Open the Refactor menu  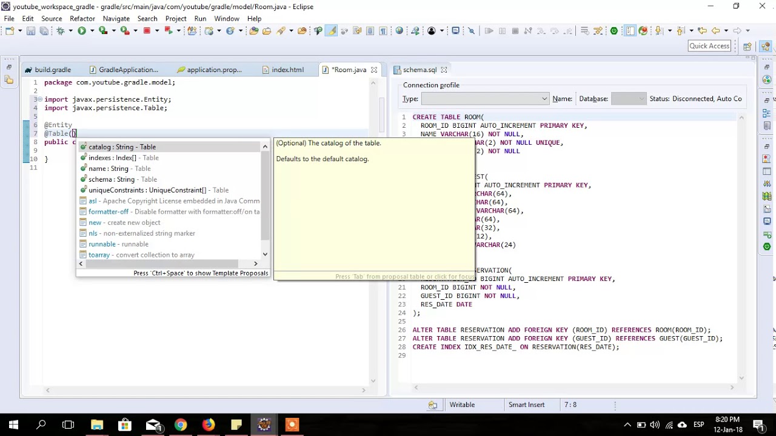click(82, 19)
